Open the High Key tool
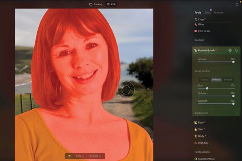242x161 pixels. 196,143
